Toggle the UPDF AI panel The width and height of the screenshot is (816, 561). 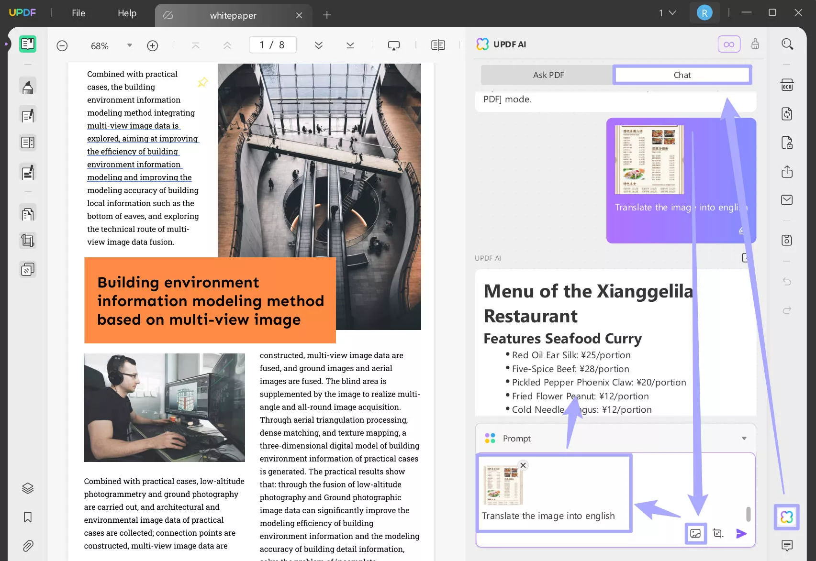click(787, 517)
